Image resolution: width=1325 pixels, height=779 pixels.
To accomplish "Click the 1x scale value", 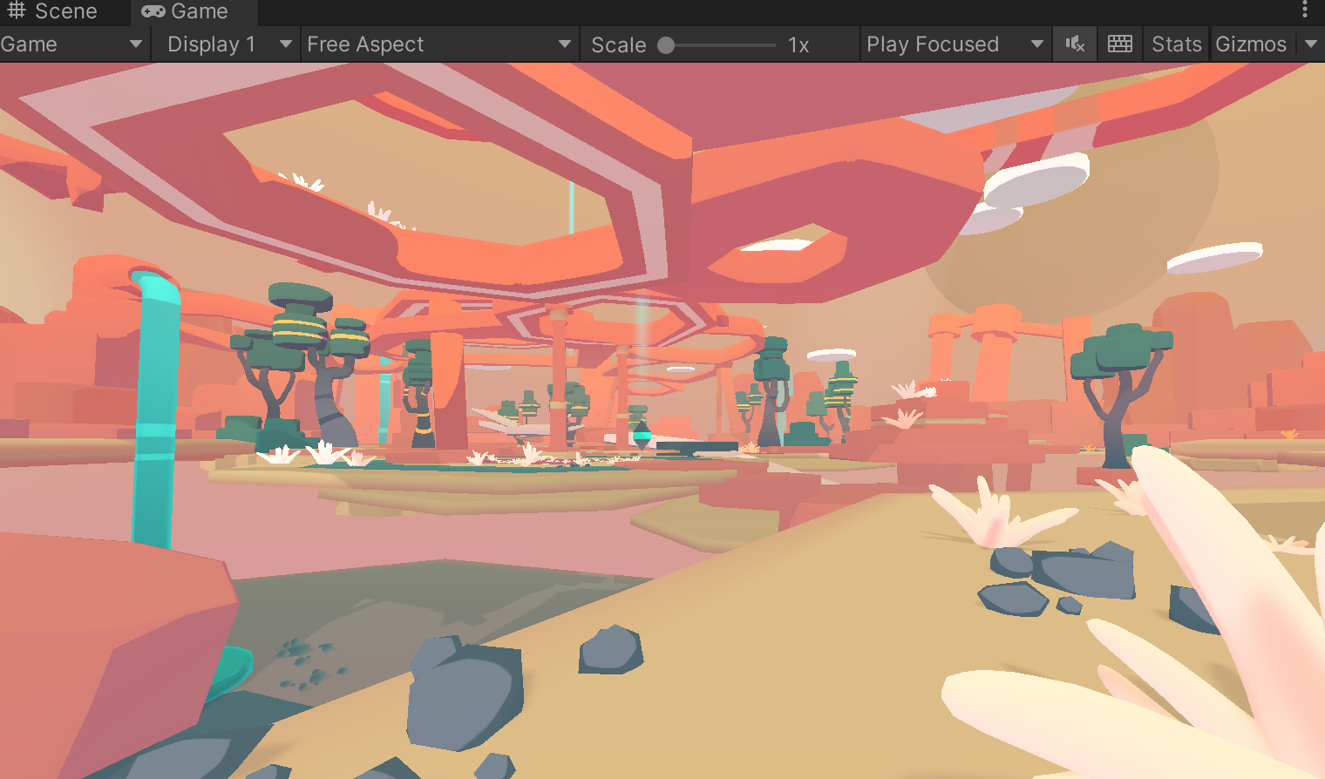I will coord(798,45).
